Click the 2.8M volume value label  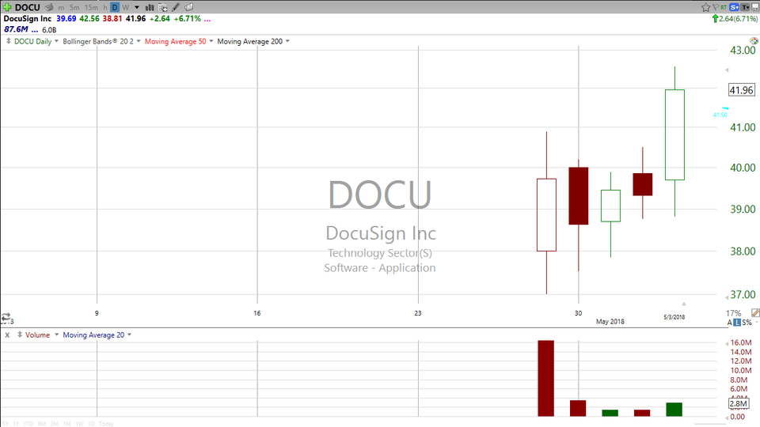(x=738, y=403)
